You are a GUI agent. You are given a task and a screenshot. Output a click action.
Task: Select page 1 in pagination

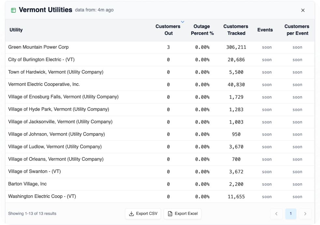291,214
